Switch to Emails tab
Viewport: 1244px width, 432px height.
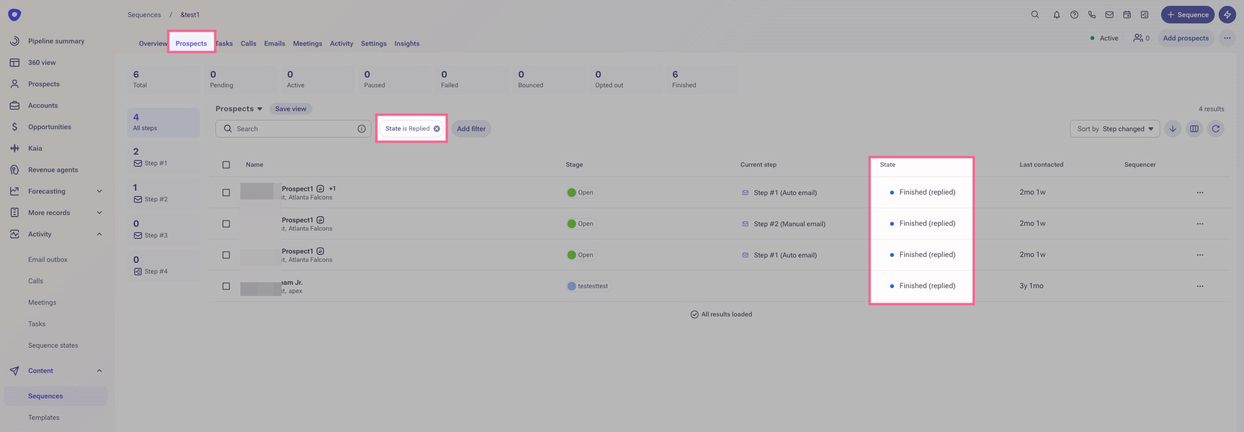click(274, 43)
